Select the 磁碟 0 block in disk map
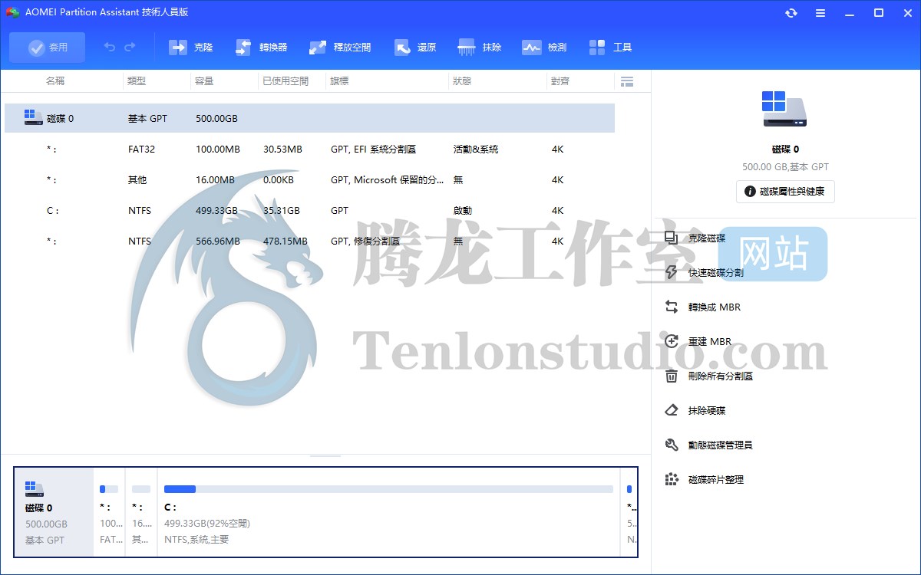Viewport: 921px width, 575px height. coord(54,511)
